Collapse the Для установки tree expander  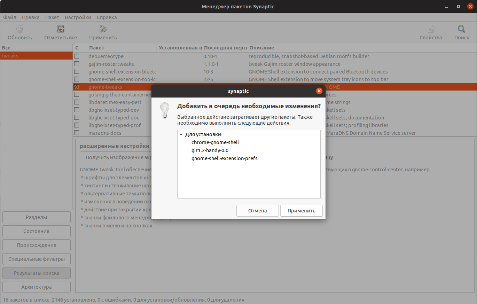(181, 135)
